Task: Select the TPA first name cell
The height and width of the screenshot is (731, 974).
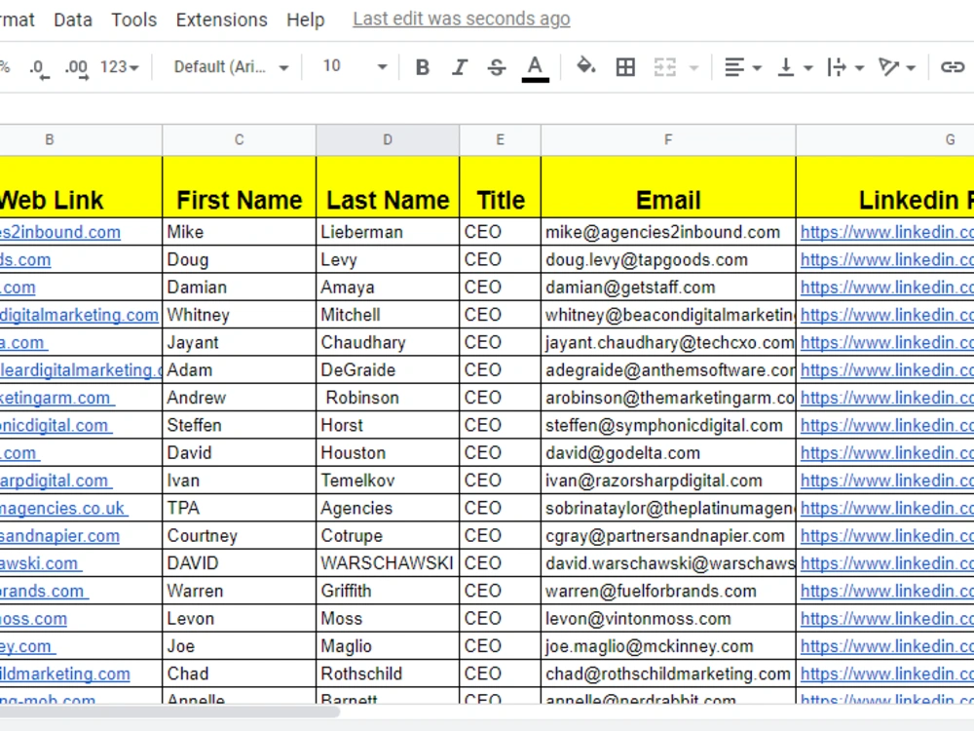Action: point(240,509)
